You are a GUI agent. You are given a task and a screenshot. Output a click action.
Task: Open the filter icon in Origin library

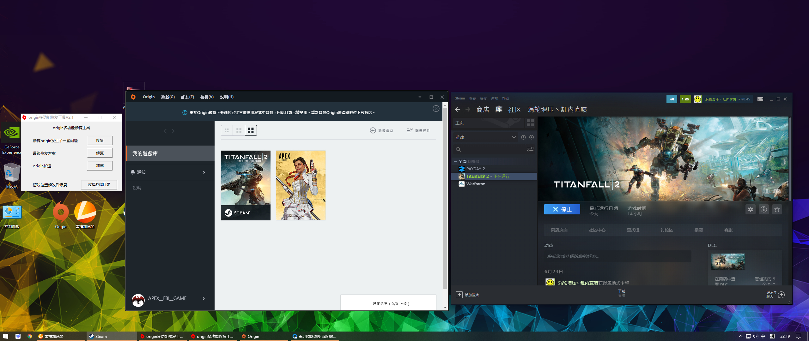[410, 130]
